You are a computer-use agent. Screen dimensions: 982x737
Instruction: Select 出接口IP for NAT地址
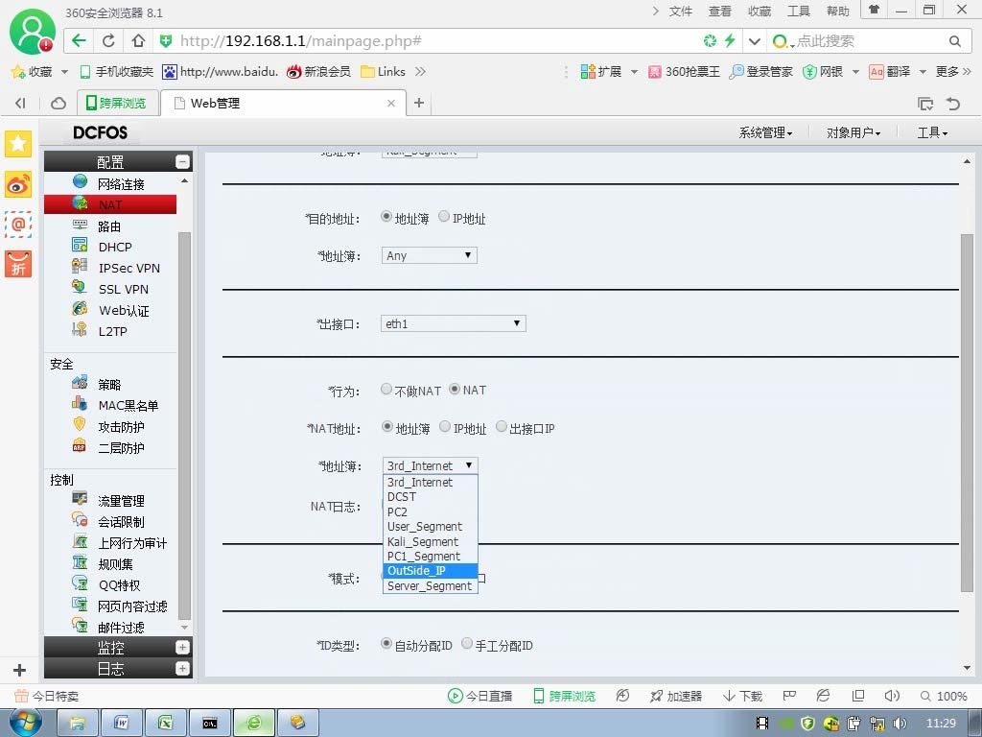tap(501, 427)
